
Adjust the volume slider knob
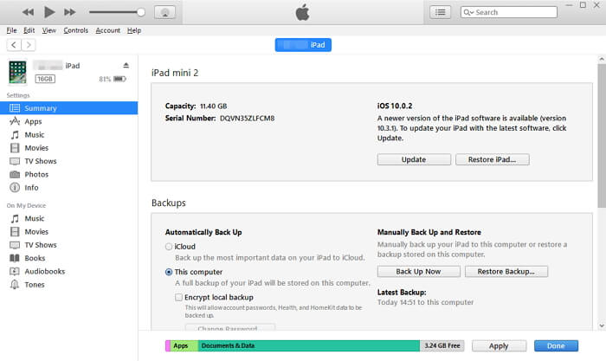coord(140,12)
